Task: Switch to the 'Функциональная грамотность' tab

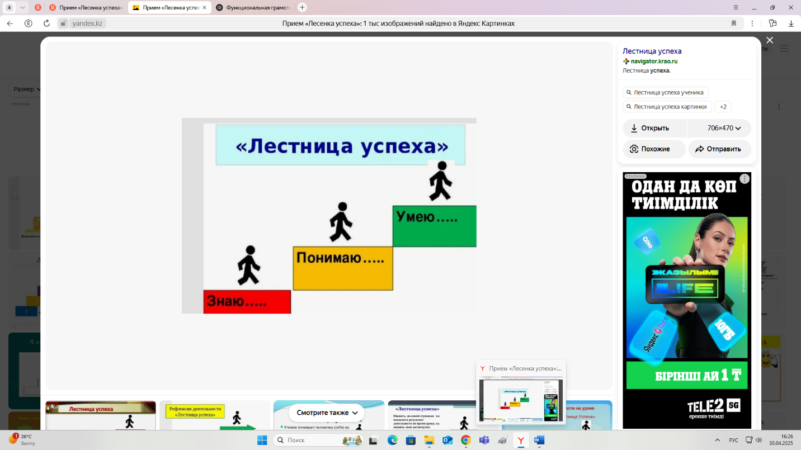Action: [253, 7]
